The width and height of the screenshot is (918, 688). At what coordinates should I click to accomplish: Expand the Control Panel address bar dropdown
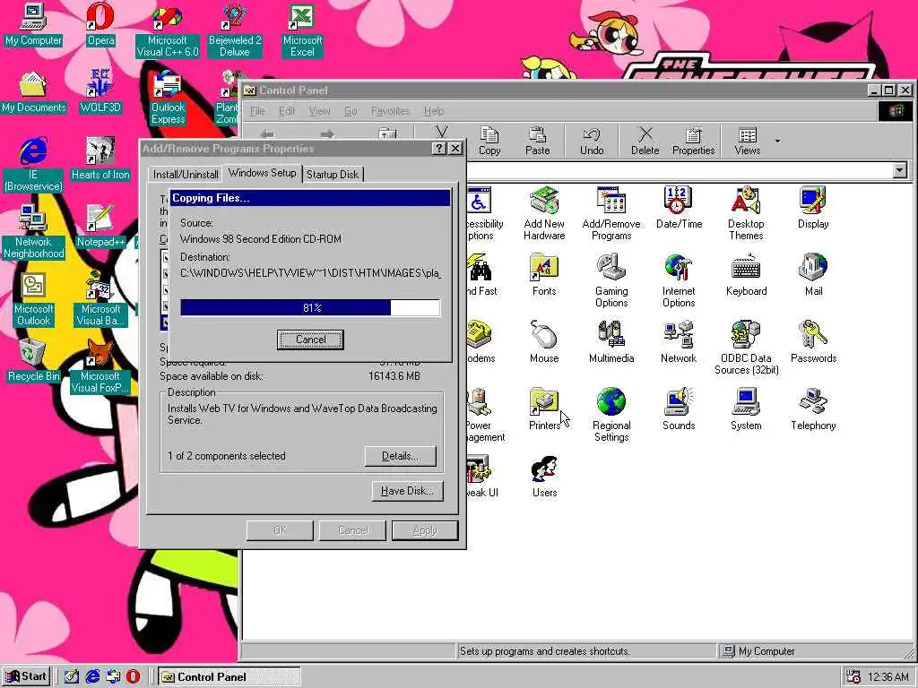900,170
